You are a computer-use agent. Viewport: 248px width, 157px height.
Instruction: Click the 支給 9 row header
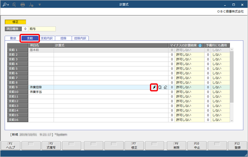[x=18, y=87]
